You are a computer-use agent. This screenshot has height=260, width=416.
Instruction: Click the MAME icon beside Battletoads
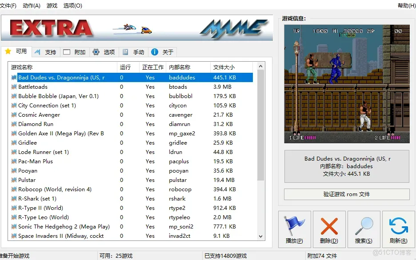pyautogui.click(x=14, y=87)
